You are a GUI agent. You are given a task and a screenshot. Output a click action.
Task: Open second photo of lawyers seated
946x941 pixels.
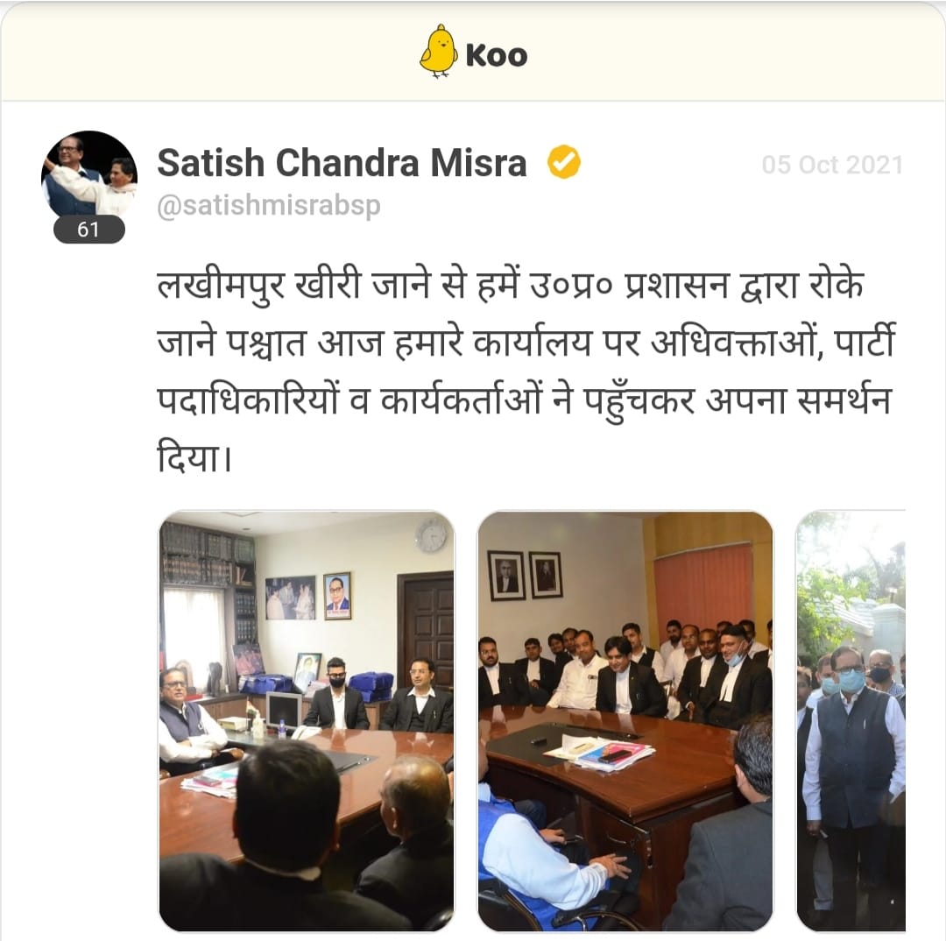[625, 721]
